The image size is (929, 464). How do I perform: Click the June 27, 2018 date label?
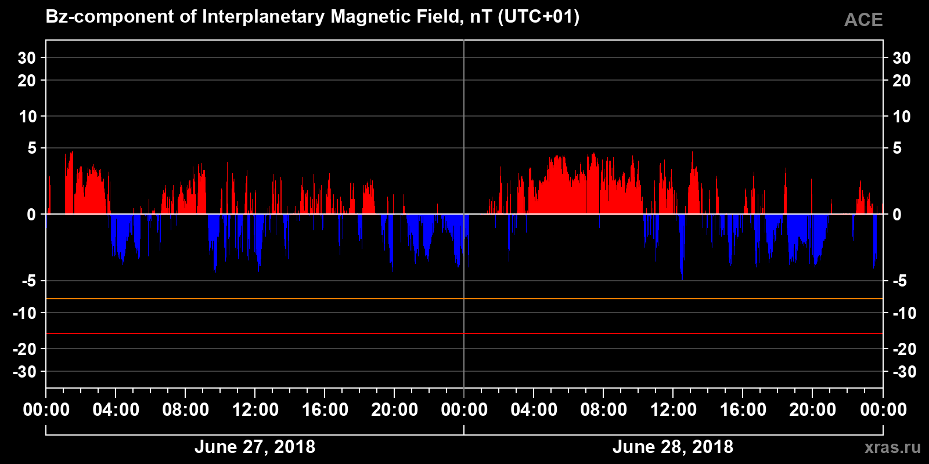point(255,447)
